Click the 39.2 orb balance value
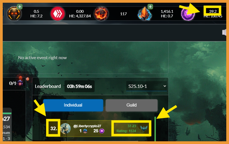Viewport: 229px width, 144px height. (x=213, y=11)
